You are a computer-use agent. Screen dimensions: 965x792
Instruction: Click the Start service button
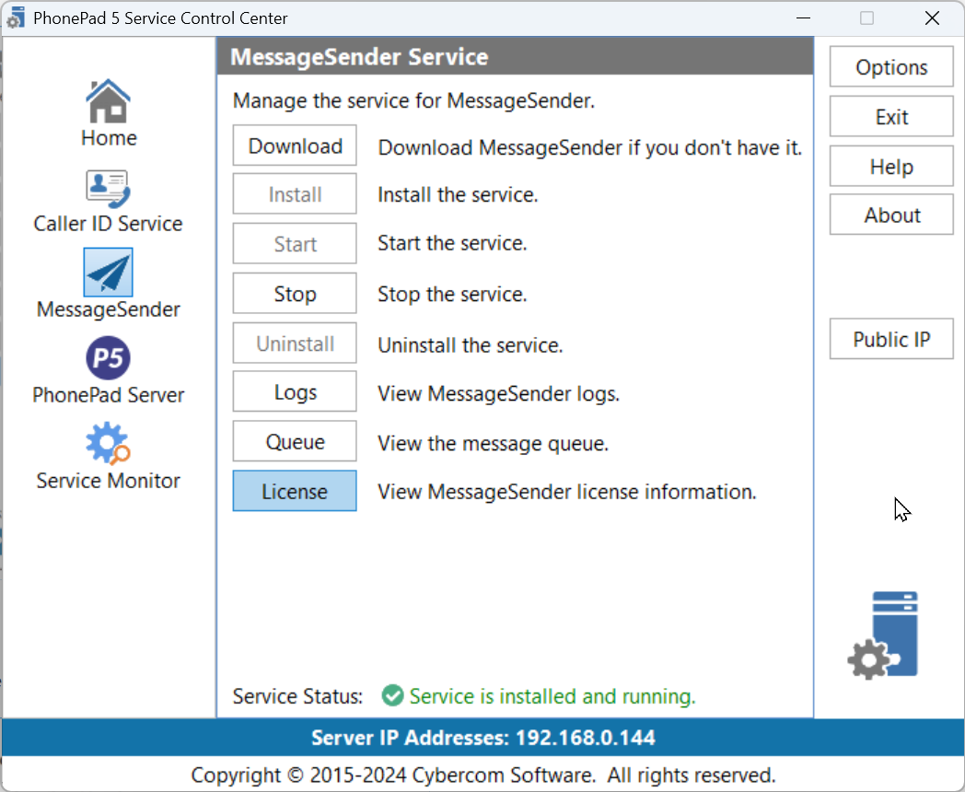click(x=295, y=244)
